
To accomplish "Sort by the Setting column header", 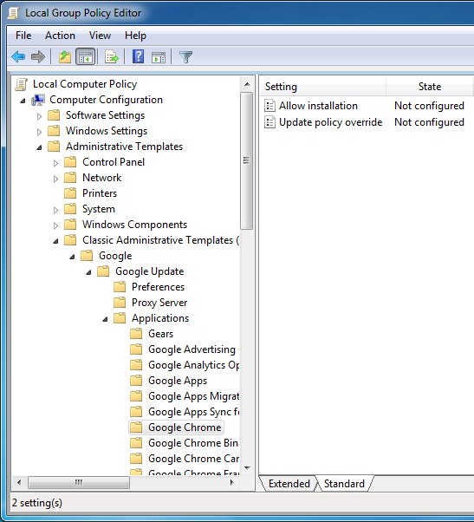I will (322, 87).
